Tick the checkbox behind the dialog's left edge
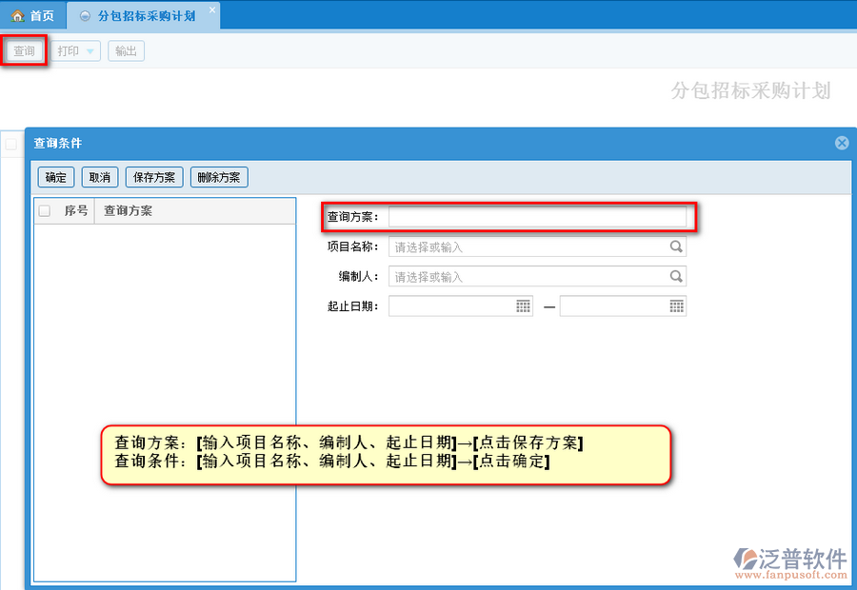The height and width of the screenshot is (590, 857). [10, 144]
